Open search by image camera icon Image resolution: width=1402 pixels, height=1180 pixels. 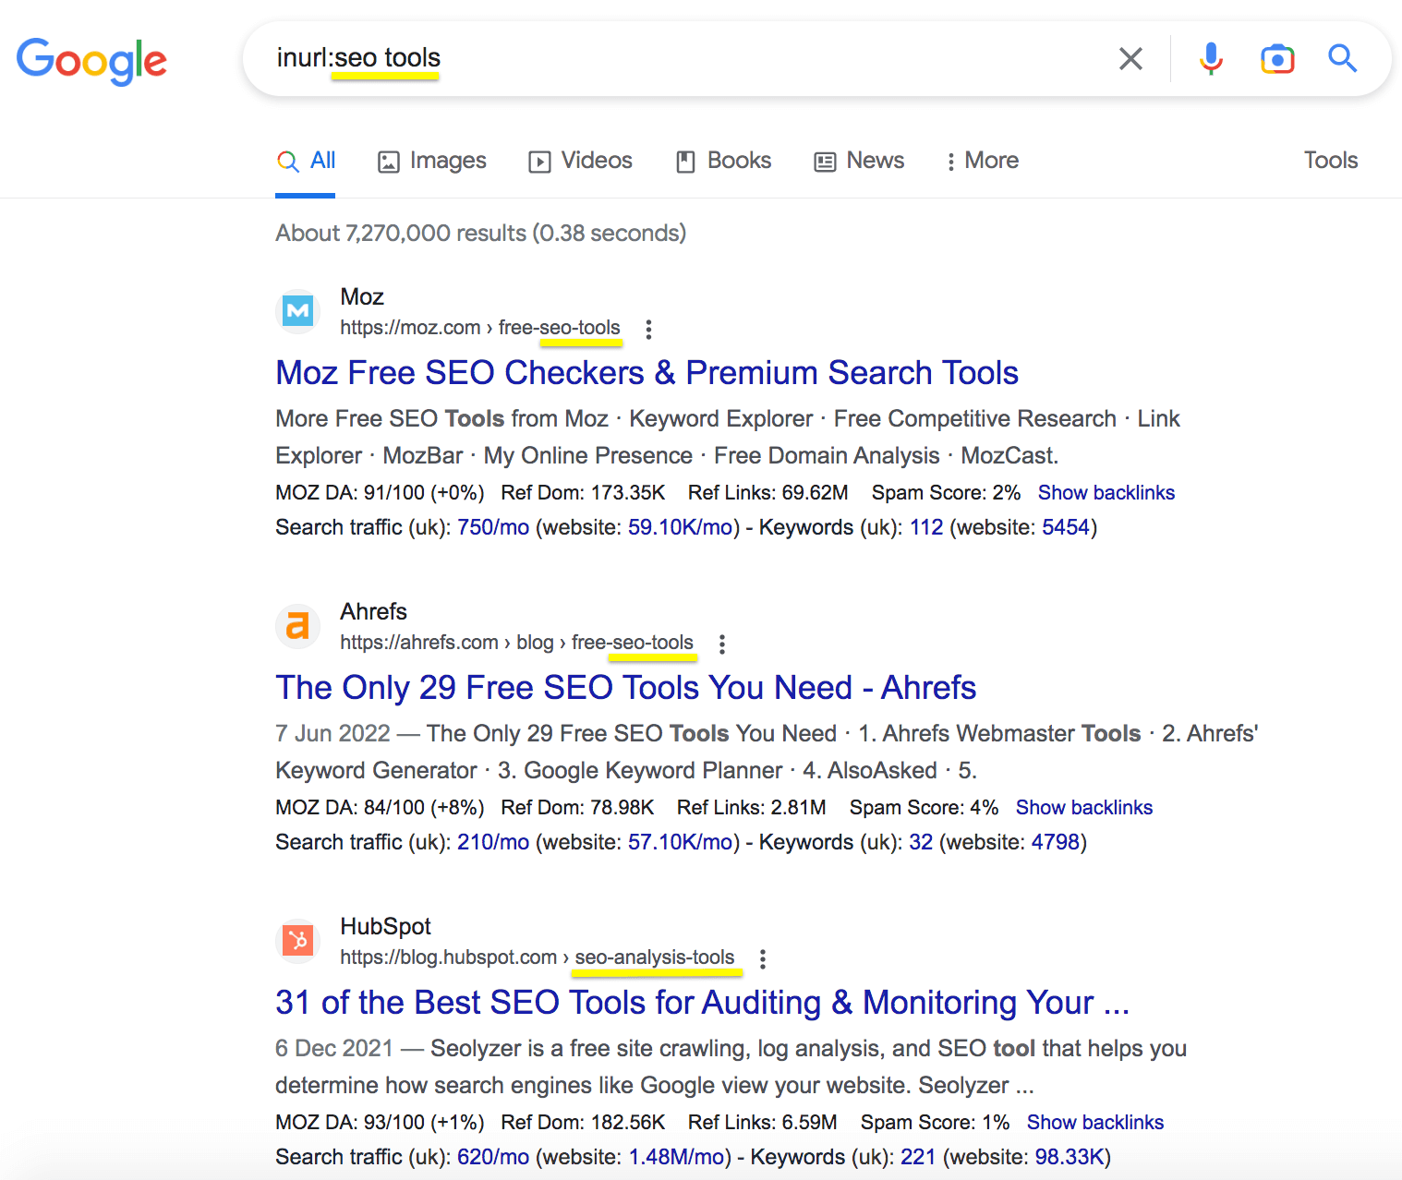[1277, 59]
